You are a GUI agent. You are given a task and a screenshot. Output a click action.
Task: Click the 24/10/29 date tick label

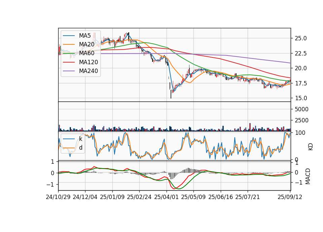[x=58, y=197]
